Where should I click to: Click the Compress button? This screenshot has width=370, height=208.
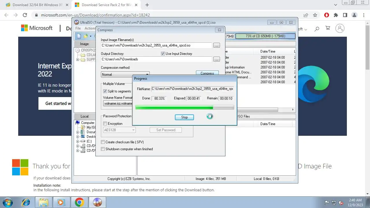(x=207, y=73)
